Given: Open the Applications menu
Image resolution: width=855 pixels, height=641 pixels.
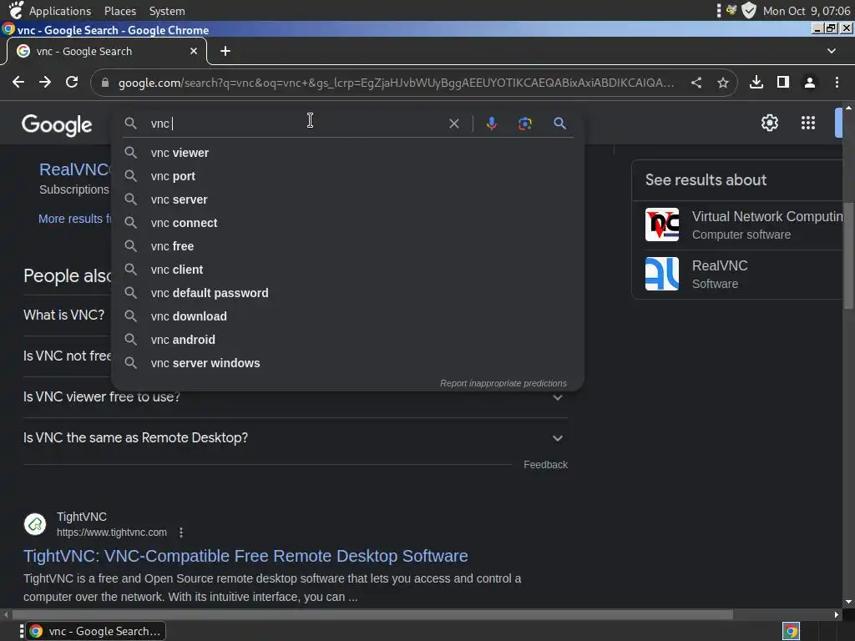Looking at the screenshot, I should click(60, 11).
